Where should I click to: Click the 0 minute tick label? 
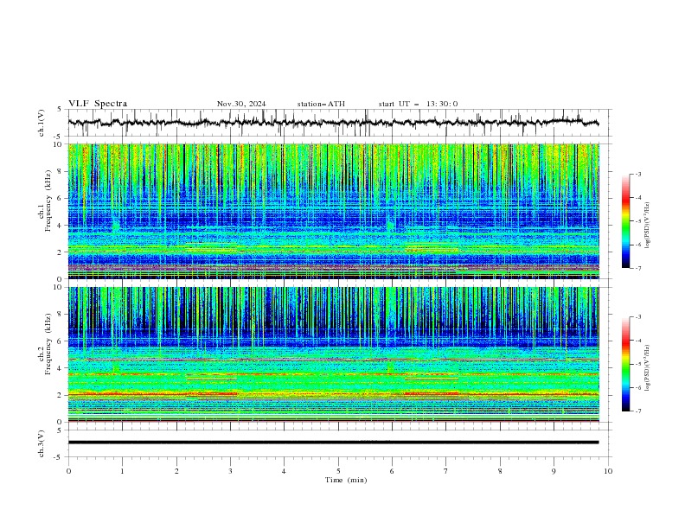[x=68, y=471]
